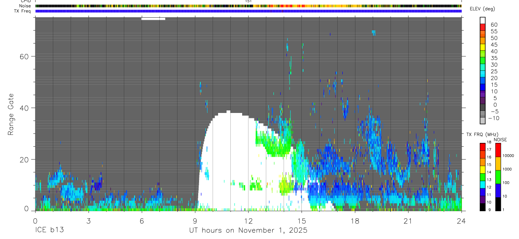Click the '14' value in TX FRQ legend

[489, 172]
